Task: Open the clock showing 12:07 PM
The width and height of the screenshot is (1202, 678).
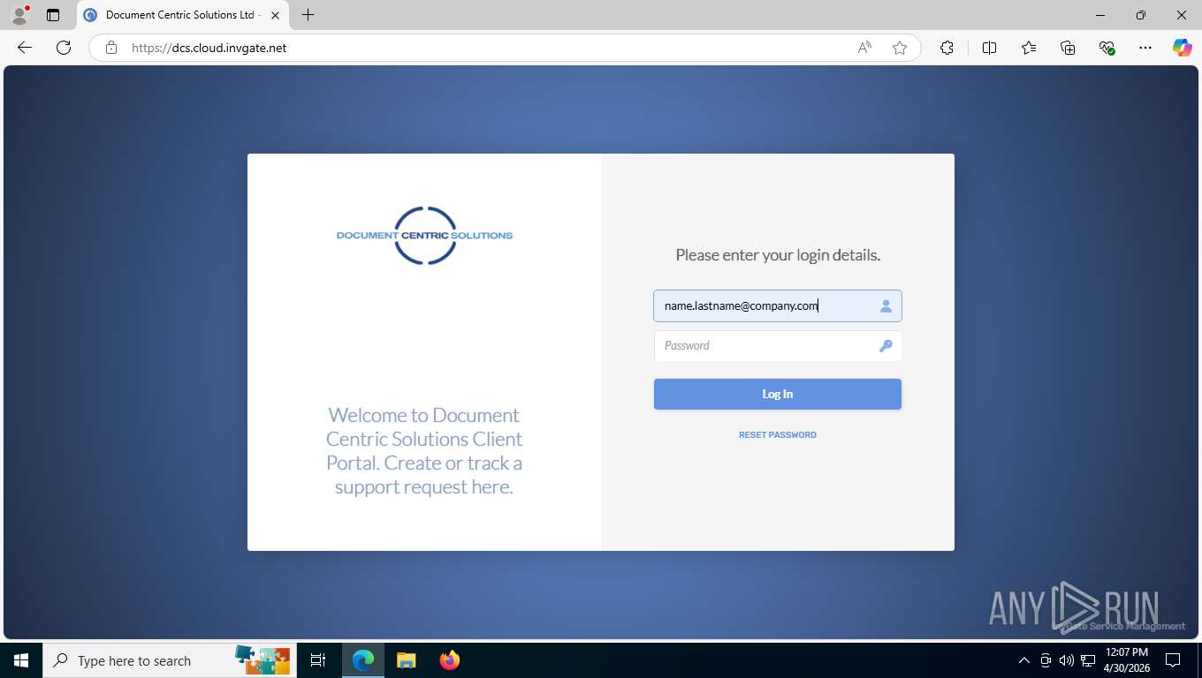Action: [x=1127, y=660]
